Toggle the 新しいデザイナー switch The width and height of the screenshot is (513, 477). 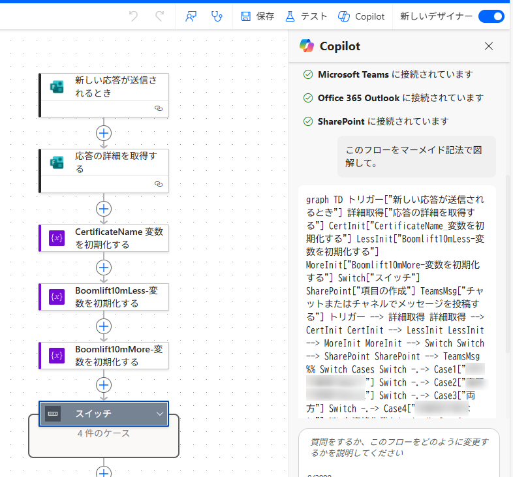491,16
